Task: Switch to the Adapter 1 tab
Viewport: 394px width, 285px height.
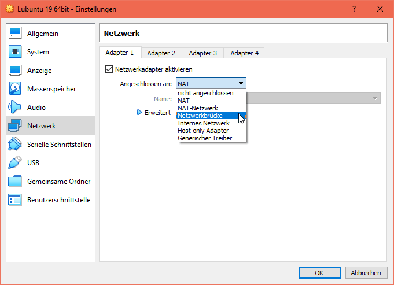Action: (120, 53)
